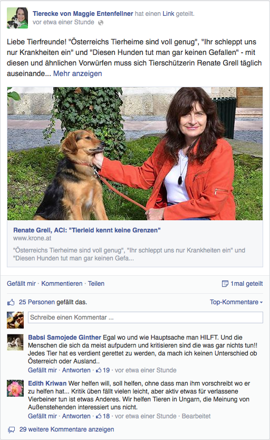Expand post text with Mehr anzeigen
Screen dimensions: 270x440
[x=78, y=73]
